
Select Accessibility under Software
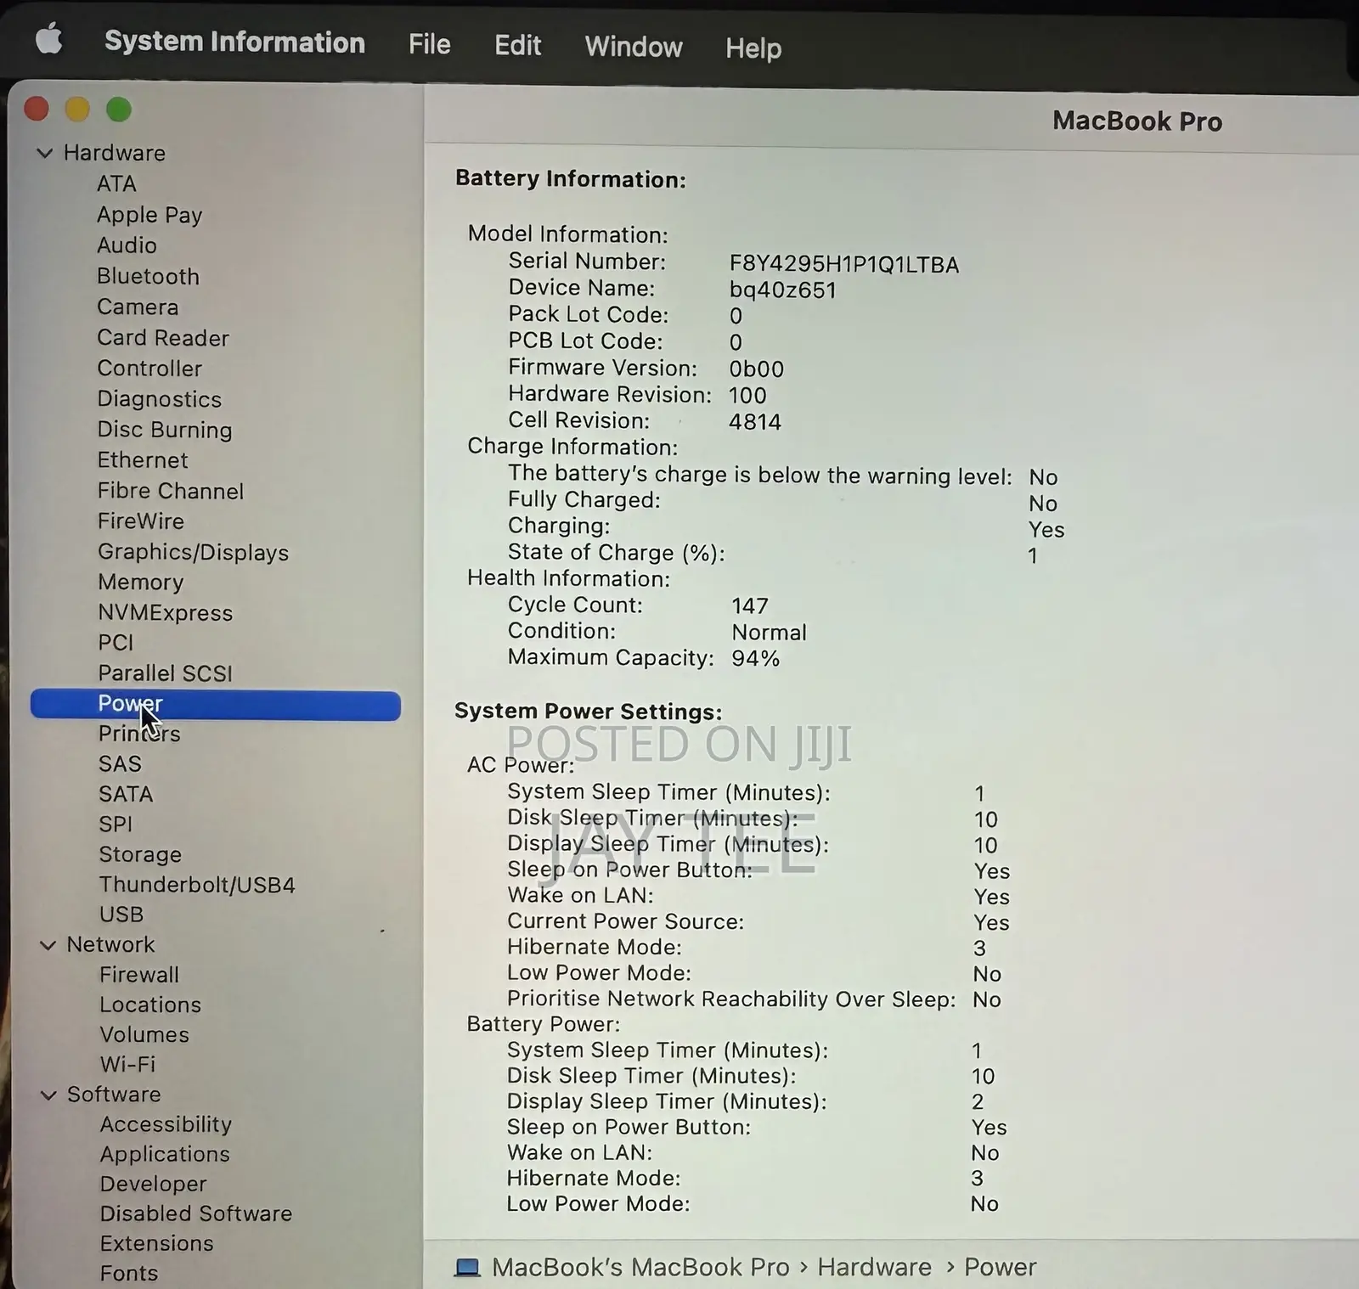(166, 1124)
